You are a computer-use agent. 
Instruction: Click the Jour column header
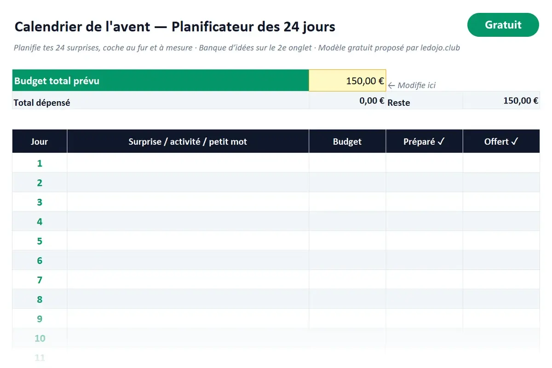40,141
